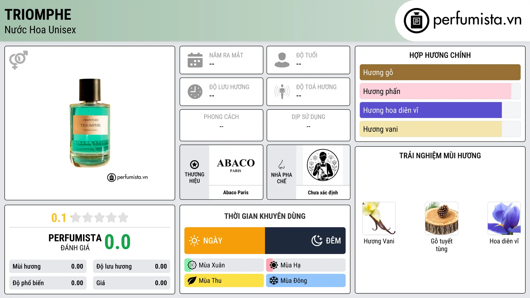Viewport: 530px width, 298px height.
Task: Select the Gỗ tuyết tùng note image
Action: click(x=441, y=218)
